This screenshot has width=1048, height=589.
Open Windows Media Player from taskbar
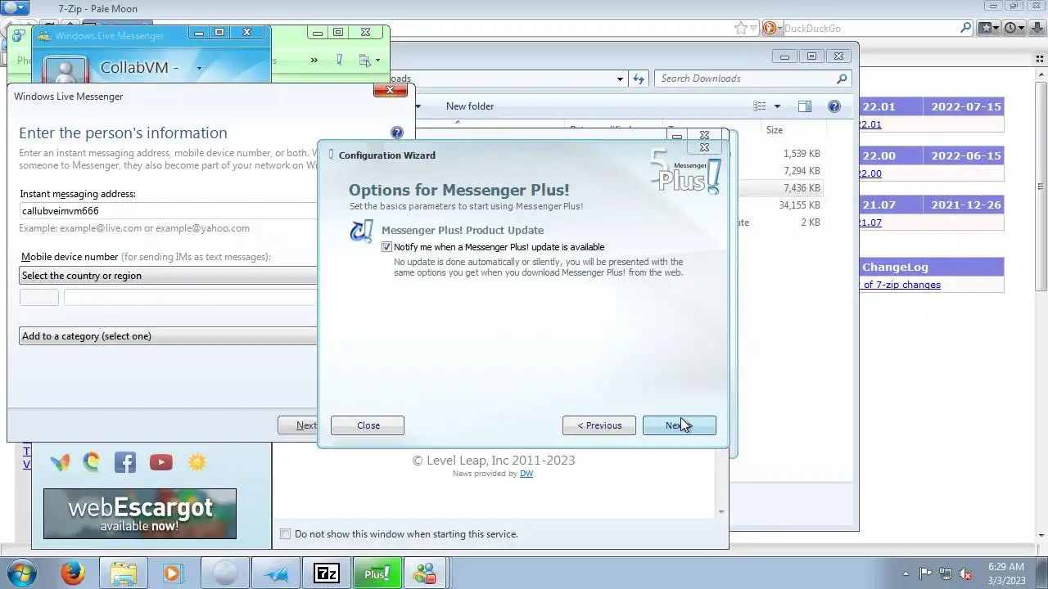[x=172, y=573]
